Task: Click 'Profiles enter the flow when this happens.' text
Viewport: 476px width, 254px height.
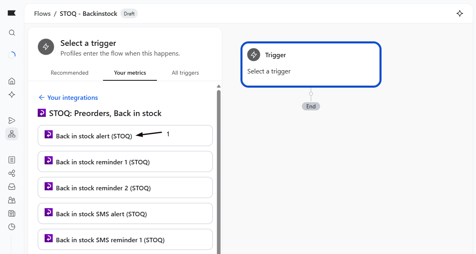Action: click(x=120, y=54)
